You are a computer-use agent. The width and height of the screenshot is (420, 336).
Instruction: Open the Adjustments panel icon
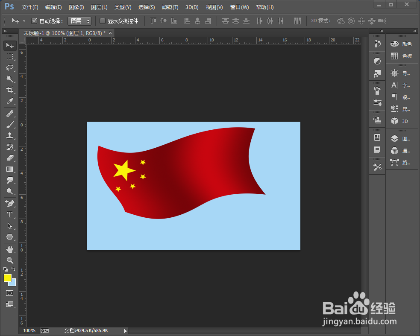377,61
